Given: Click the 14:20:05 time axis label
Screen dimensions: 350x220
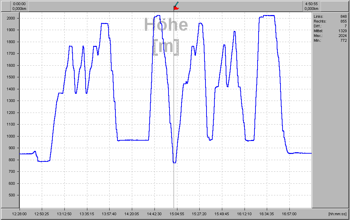Looking at the screenshot, I should [x=131, y=214].
